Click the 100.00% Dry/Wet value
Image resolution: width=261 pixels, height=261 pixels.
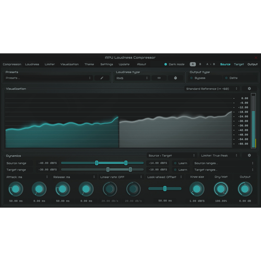click(221, 201)
